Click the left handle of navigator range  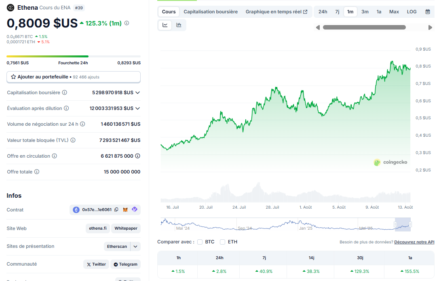pos(395,224)
